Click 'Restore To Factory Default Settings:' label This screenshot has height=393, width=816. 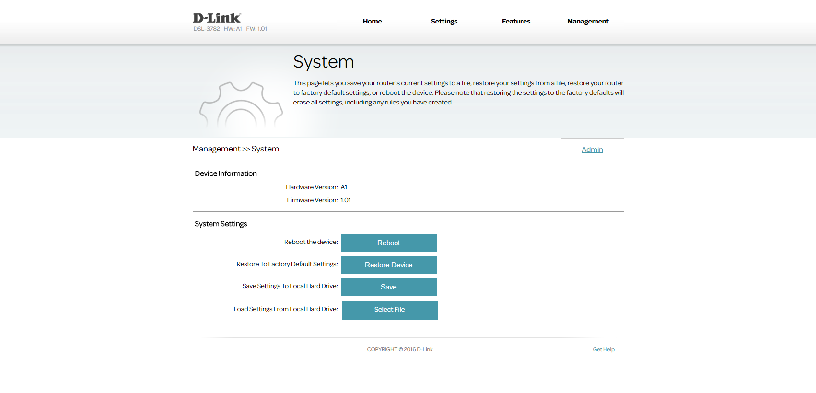tap(287, 264)
